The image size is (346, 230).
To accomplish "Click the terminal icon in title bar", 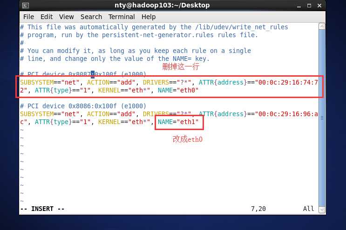I will [x=26, y=6].
